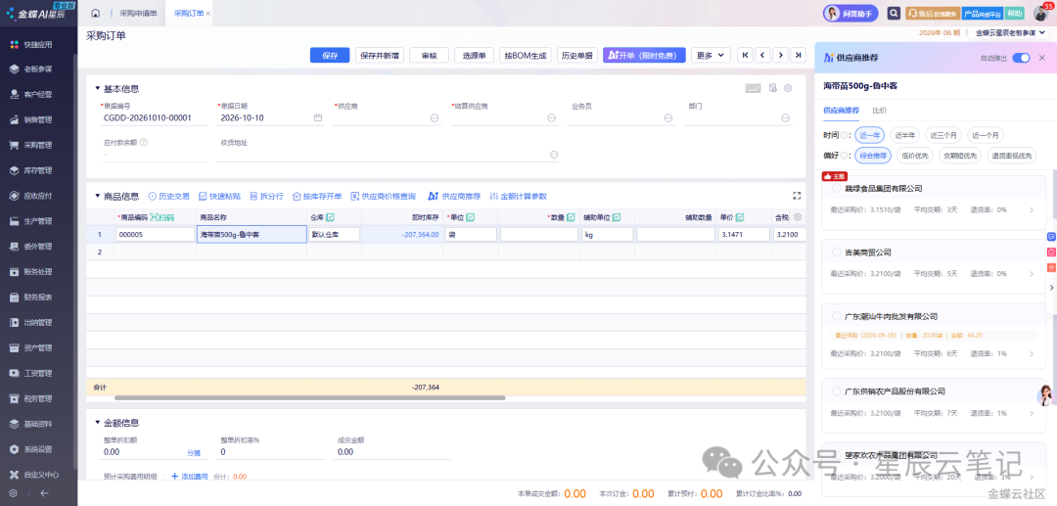This screenshot has height=506, width=1057.
Task: Filter time by 近三个月
Action: [943, 135]
